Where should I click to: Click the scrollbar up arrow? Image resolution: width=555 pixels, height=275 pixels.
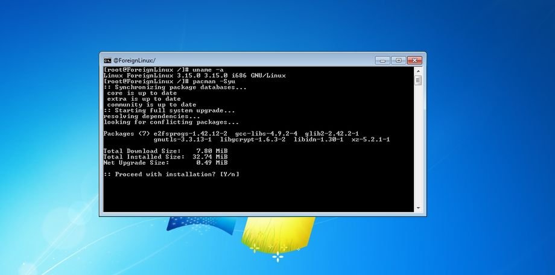click(417, 71)
